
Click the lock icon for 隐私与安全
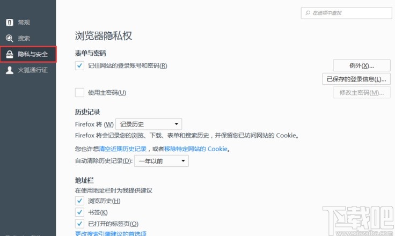(9, 54)
